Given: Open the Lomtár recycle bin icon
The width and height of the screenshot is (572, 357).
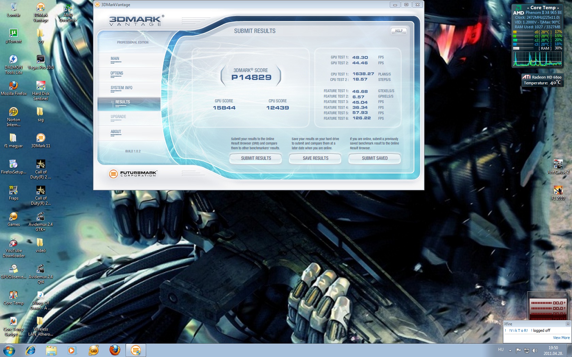Looking at the screenshot, I should coord(14,10).
